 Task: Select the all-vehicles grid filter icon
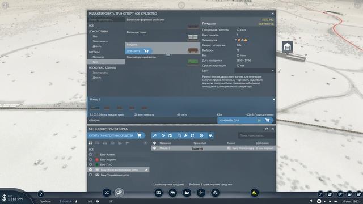90,143
